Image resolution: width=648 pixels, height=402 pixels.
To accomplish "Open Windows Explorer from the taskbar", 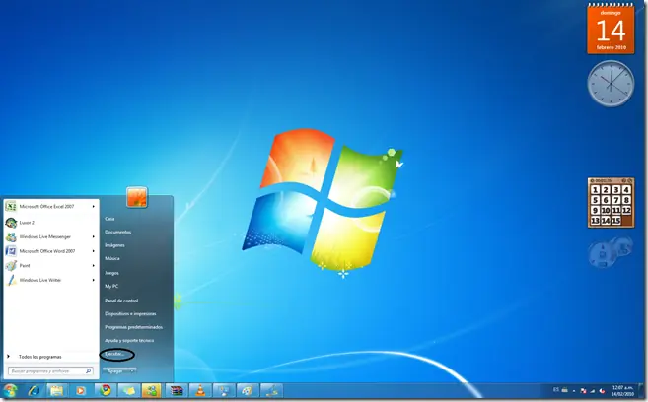I will point(57,390).
